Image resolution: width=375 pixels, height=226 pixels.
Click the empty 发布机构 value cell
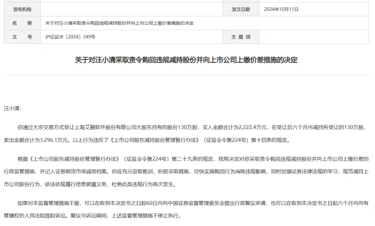pos(132,9)
